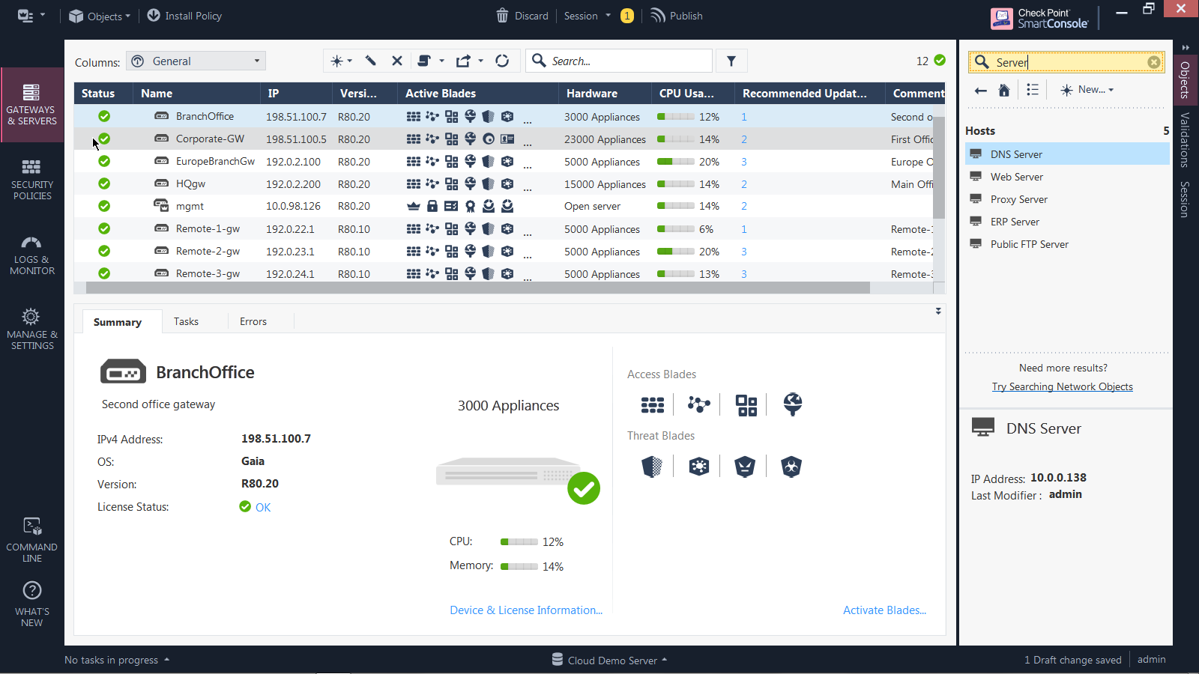Expand the Objects menu
This screenshot has height=674, width=1199.
(100, 16)
